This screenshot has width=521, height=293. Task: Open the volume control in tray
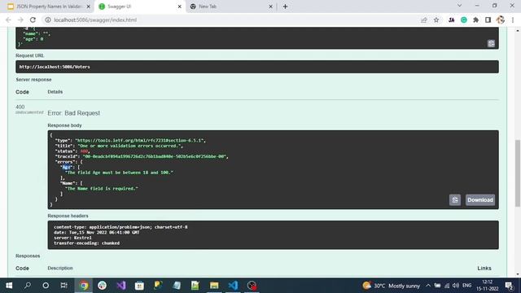coord(456,286)
